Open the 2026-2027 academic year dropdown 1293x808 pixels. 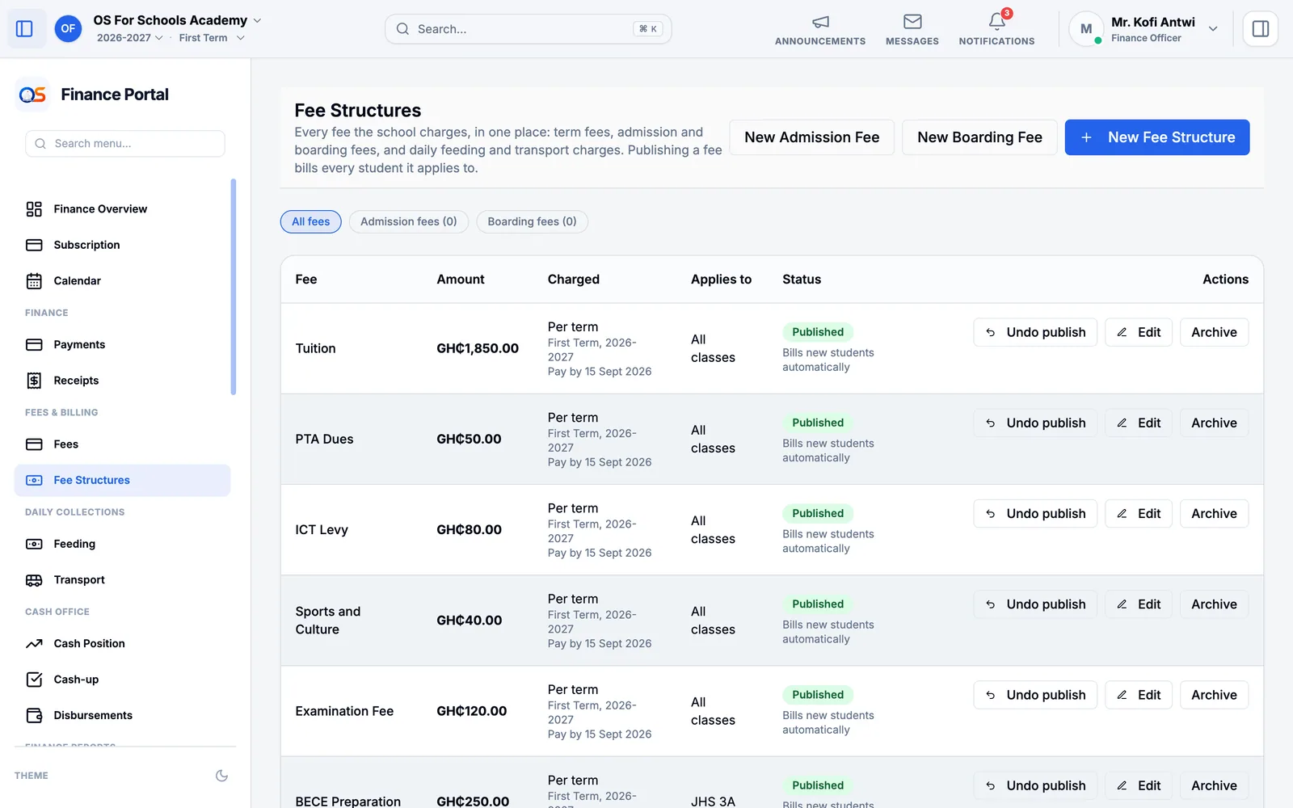[x=129, y=38]
